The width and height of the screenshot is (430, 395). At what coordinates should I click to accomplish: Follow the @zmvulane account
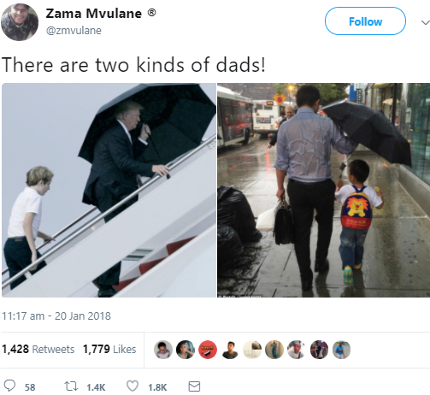[x=365, y=21]
